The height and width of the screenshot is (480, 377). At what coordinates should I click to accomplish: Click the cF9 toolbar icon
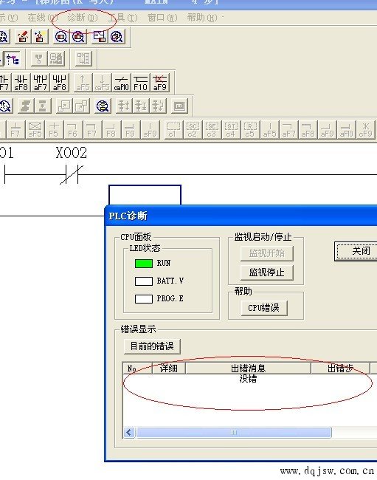coord(366,129)
